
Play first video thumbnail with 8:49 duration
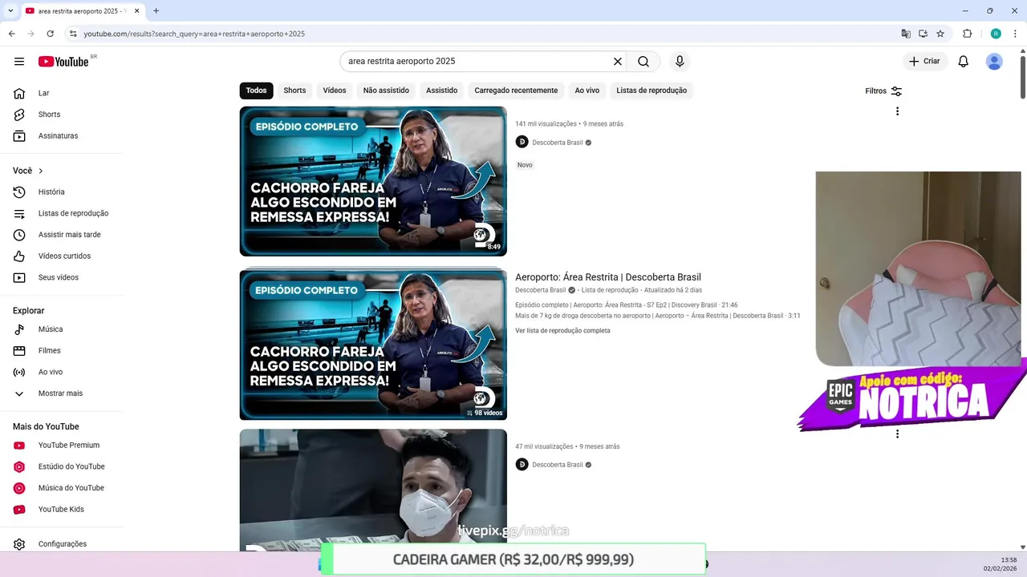click(x=373, y=181)
